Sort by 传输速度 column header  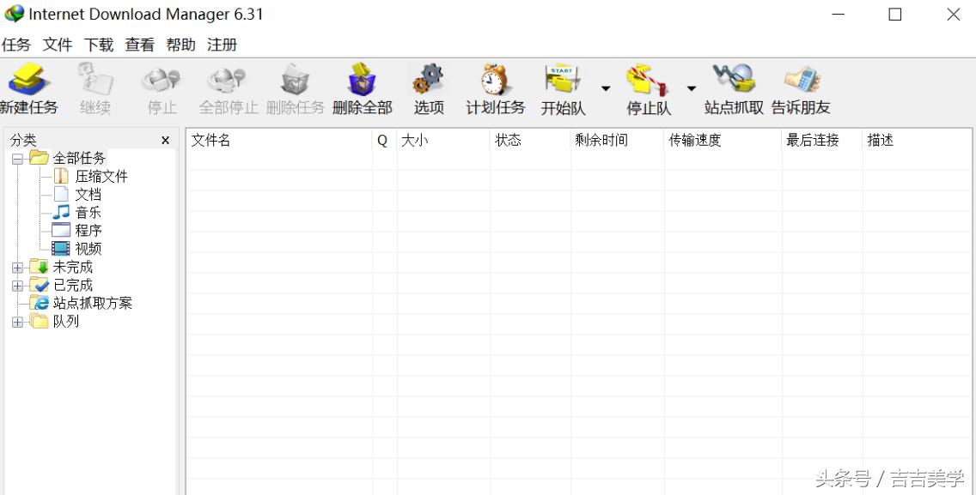point(723,141)
